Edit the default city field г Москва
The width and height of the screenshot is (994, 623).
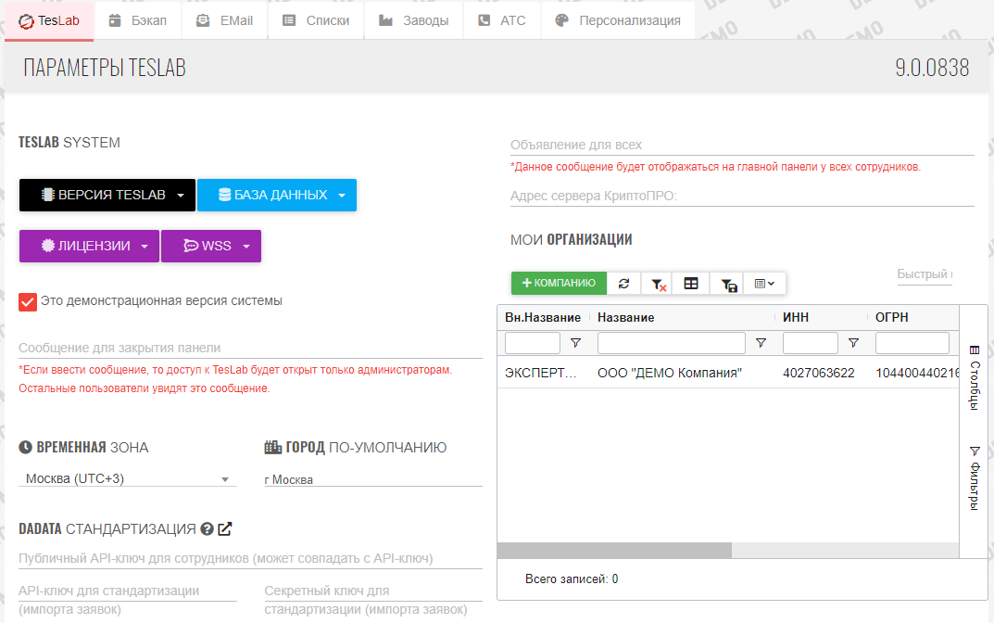click(372, 479)
